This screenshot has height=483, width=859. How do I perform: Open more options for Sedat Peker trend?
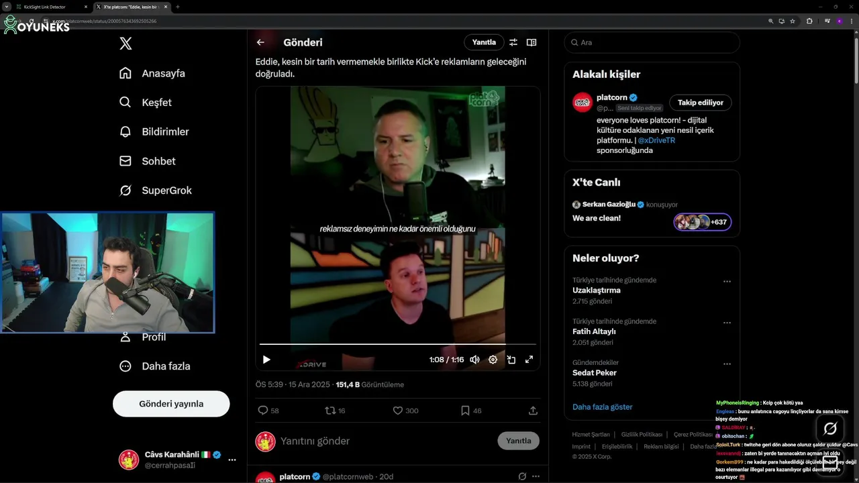tap(727, 364)
